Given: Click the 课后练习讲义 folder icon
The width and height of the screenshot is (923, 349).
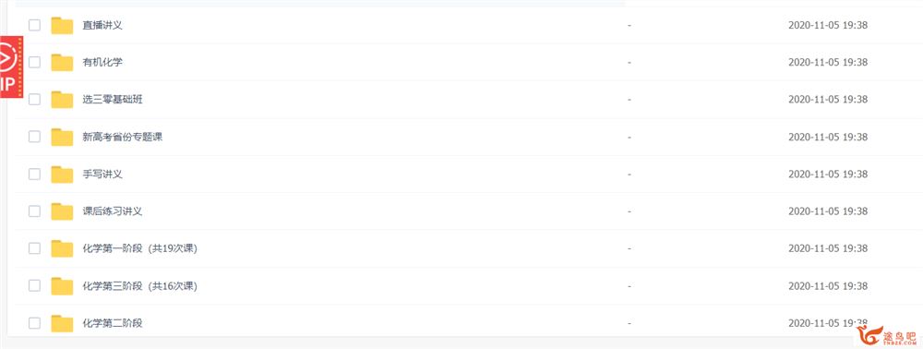Looking at the screenshot, I should point(62,211).
